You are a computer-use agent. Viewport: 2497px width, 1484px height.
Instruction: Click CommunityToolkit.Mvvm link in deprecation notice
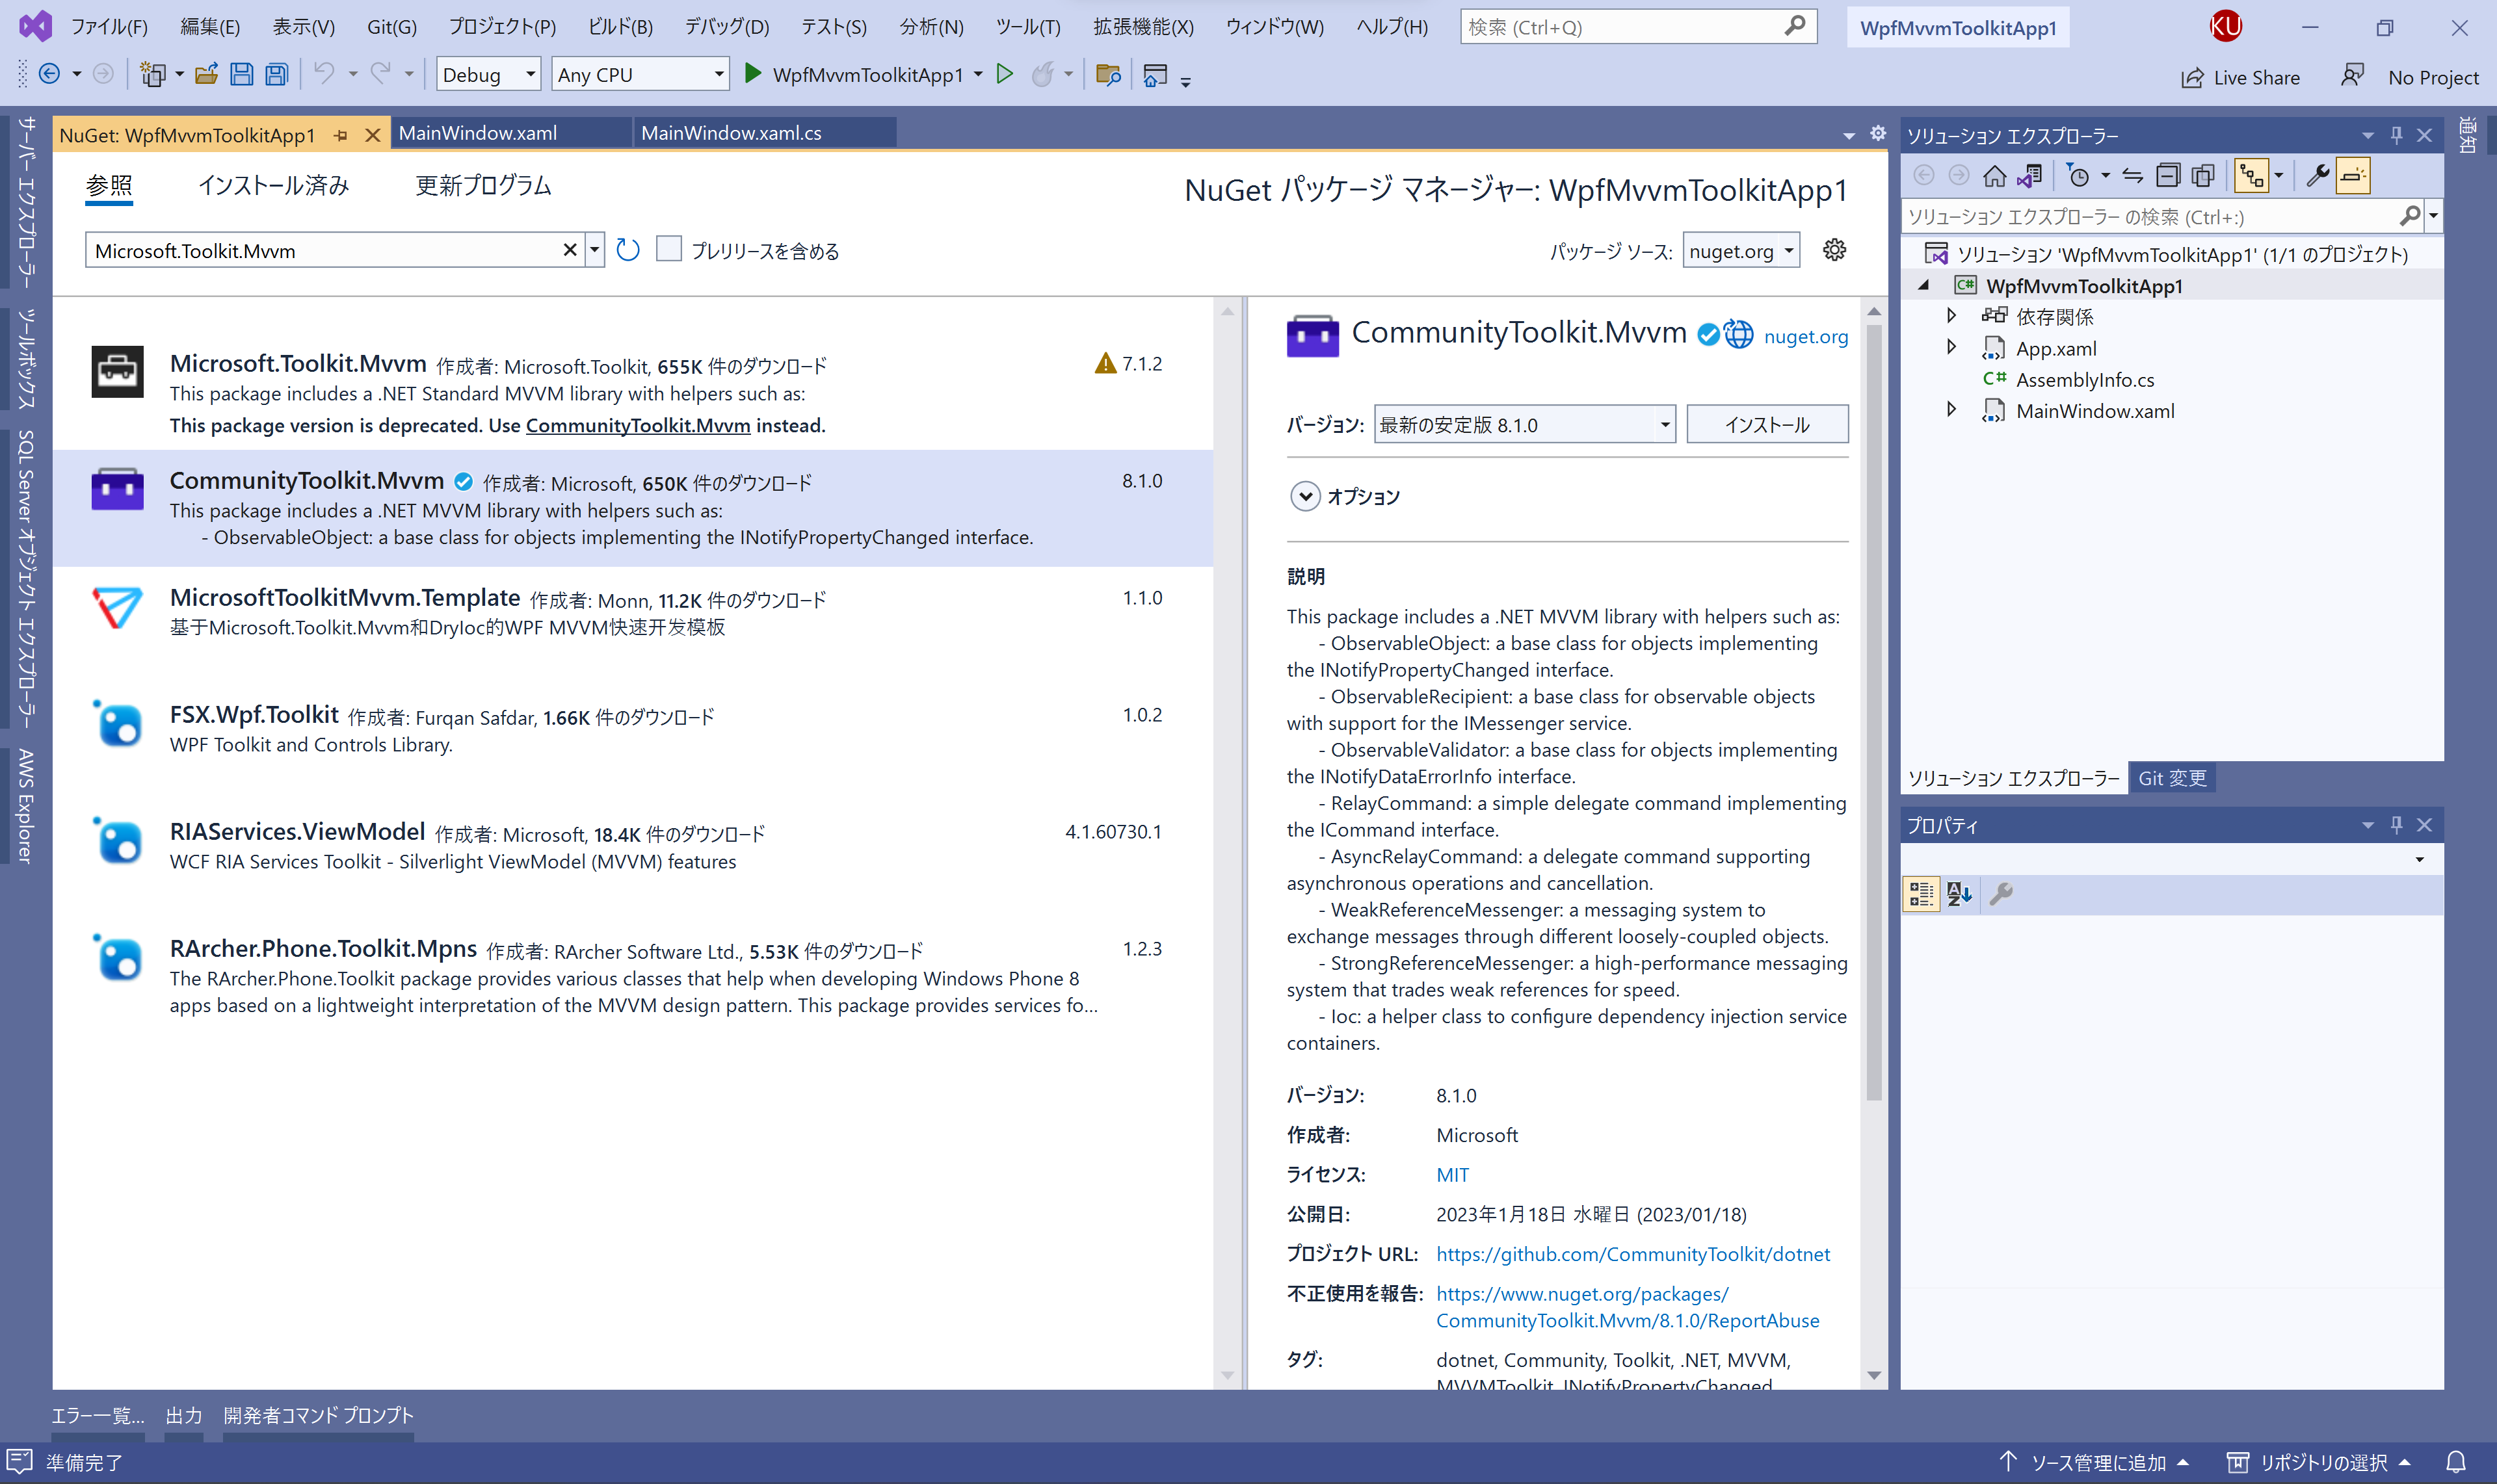[x=639, y=426]
